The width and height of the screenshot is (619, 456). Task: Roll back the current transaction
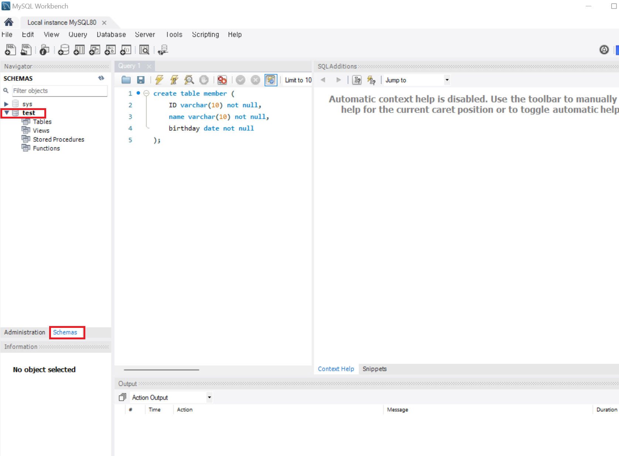click(255, 80)
